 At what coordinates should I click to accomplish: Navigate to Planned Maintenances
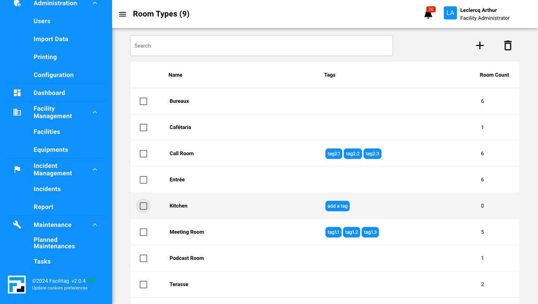pos(54,243)
